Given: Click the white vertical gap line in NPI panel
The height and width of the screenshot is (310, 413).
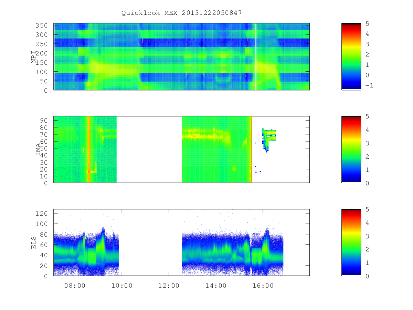Looking at the screenshot, I should tap(256, 57).
